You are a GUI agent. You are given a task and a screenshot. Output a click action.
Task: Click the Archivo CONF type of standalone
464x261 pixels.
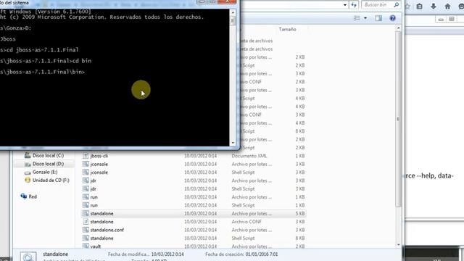point(246,222)
